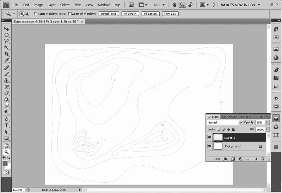Select the Eyedropper tool
The image size is (282, 193).
6,61
